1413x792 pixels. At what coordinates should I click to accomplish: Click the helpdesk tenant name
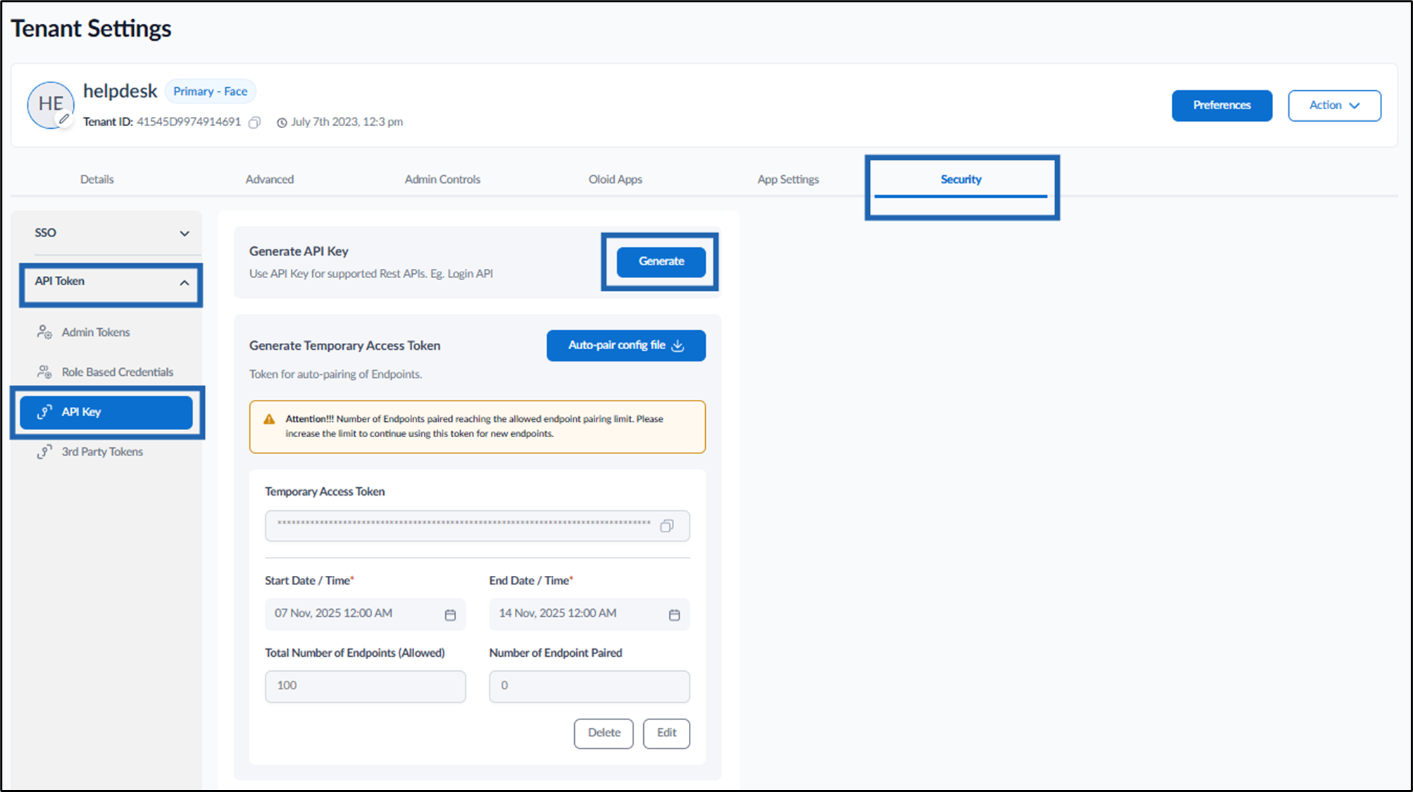tap(120, 92)
